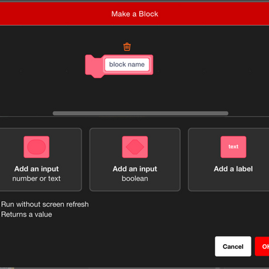Click the hexagon boolean input icon
The image size is (269, 269).
point(135,147)
